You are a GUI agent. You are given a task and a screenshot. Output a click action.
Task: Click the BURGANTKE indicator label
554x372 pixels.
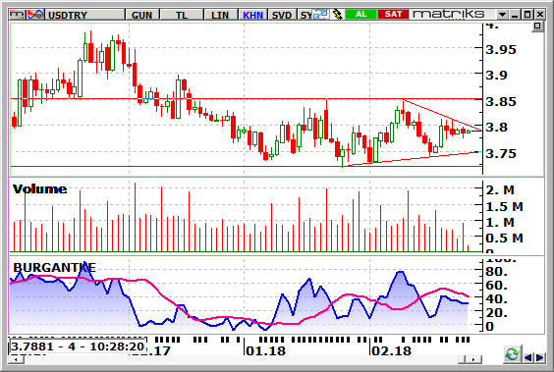[x=54, y=268]
